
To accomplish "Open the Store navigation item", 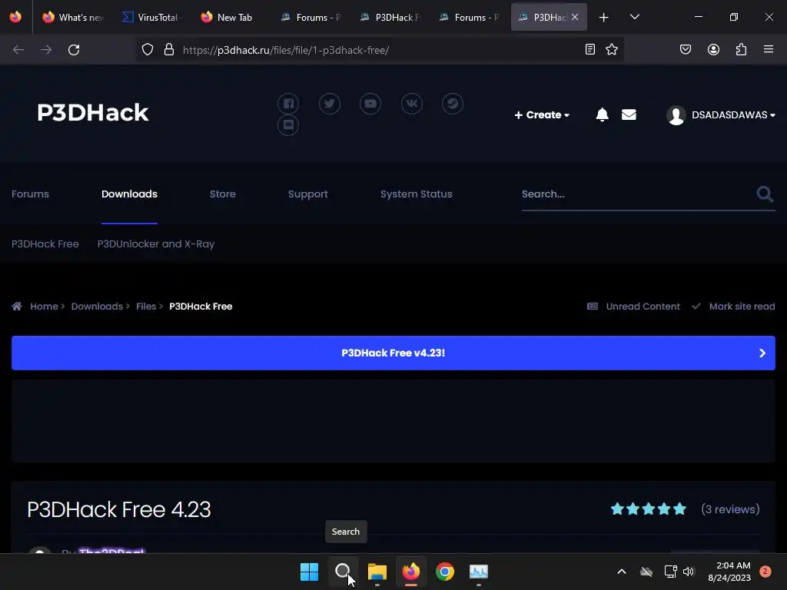I will coord(223,194).
